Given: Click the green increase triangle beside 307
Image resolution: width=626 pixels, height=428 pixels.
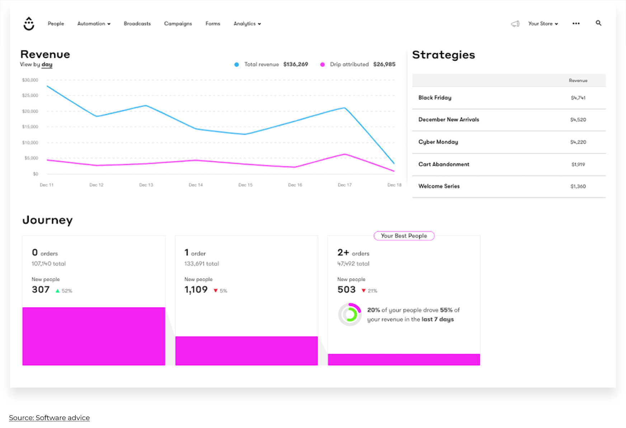Looking at the screenshot, I should coord(58,291).
